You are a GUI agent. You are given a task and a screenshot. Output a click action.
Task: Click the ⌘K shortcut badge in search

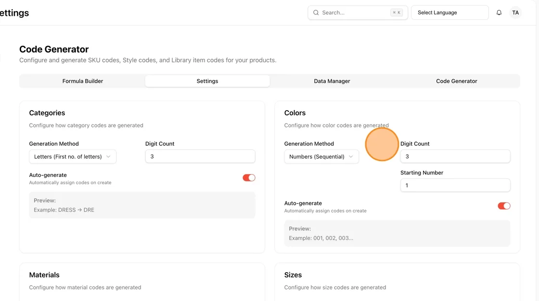click(397, 13)
